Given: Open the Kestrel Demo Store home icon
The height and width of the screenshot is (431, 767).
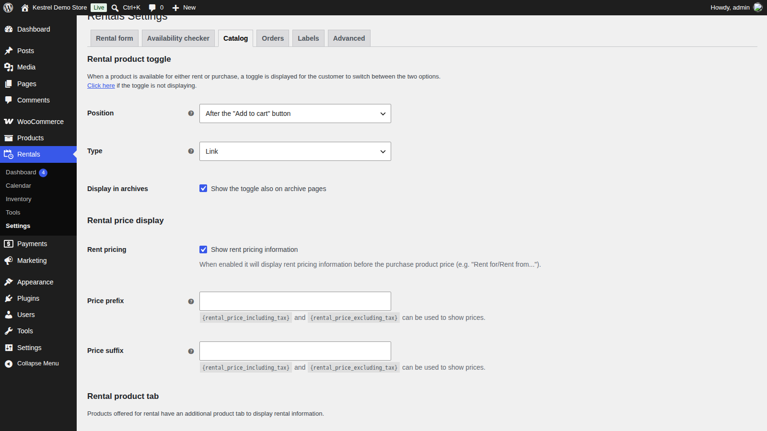Looking at the screenshot, I should [x=25, y=8].
